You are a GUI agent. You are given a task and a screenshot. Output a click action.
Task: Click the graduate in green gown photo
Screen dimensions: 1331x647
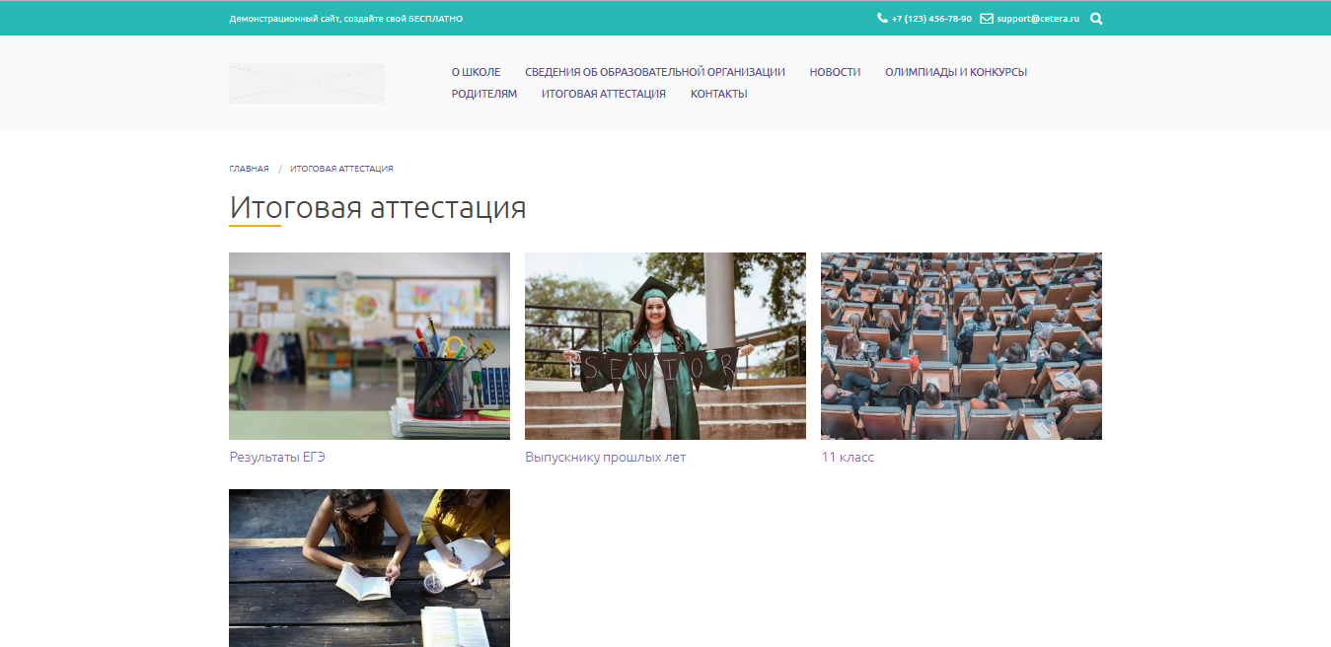point(665,345)
